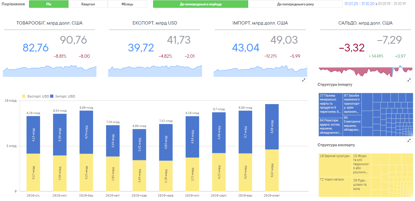Viewport: 415px width, 201px height.
Task: Click the previous ІМПОРТ value 49,03
Action: point(284,40)
